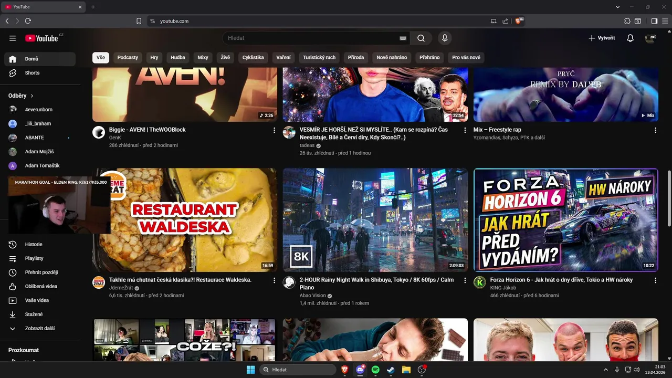Open the tadeas channel name link
This screenshot has width=672, height=378.
(x=307, y=145)
